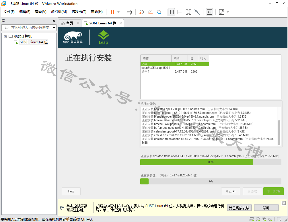
Task: Click the Unity mode toolbar icon
Action: click(197, 12)
